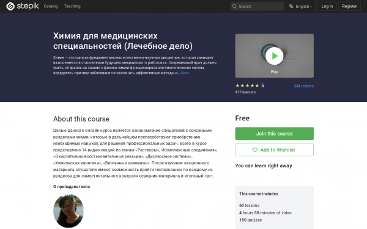Screen dimensions: 367x229
Task: Open the Teaching menu item
Action: (72, 6)
